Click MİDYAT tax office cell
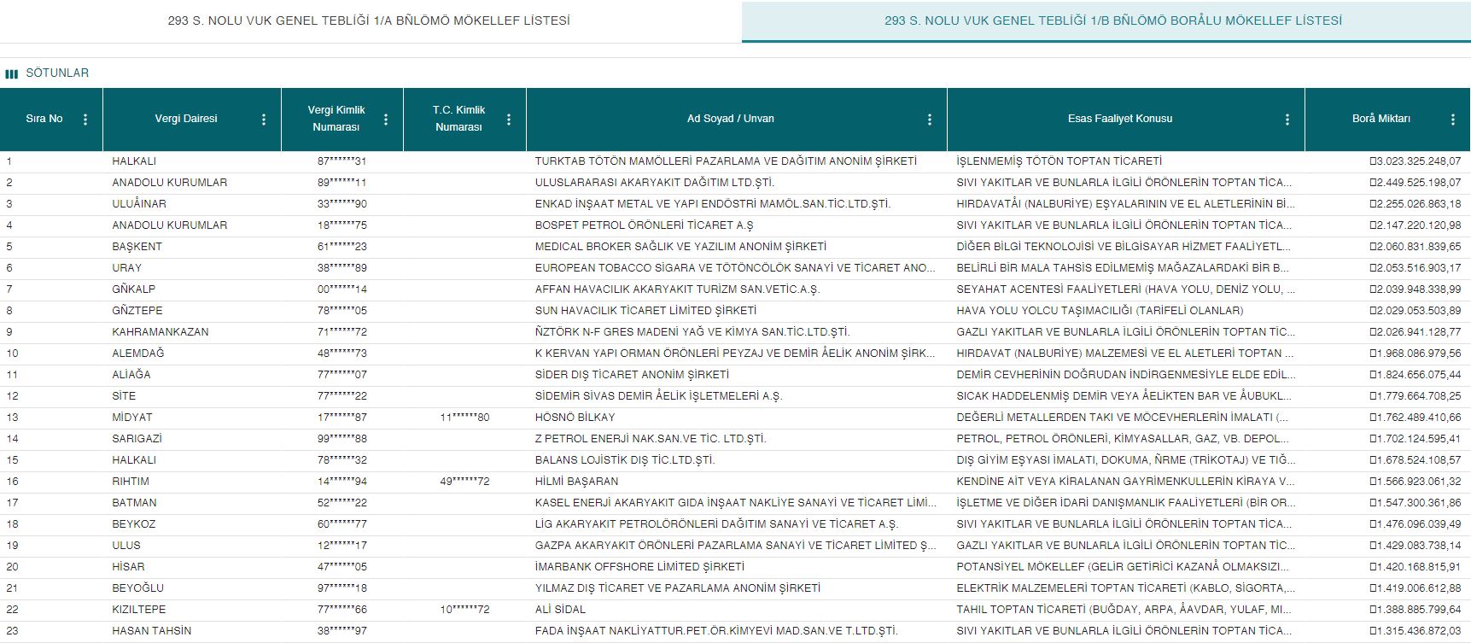 pyautogui.click(x=132, y=418)
